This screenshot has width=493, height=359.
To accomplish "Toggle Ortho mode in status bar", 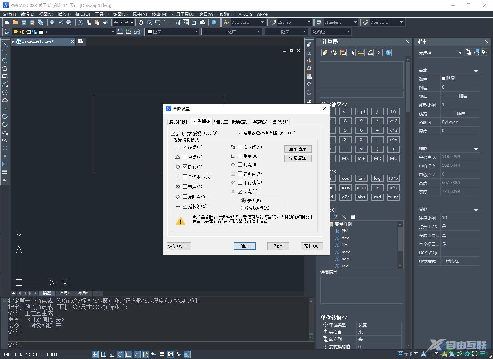I will [112, 354].
